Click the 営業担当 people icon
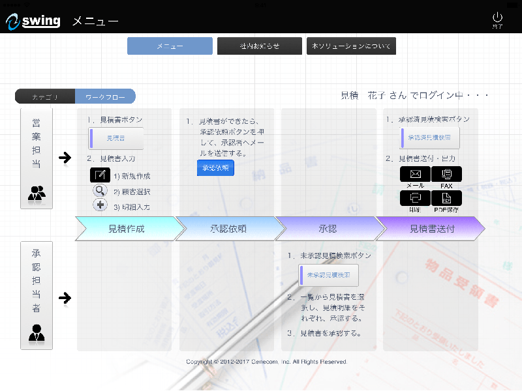Image resolution: width=522 pixels, height=391 pixels. [x=37, y=192]
